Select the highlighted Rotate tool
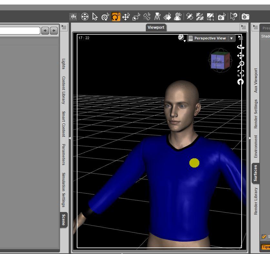Screen dimensions: 270x254 (x=116, y=17)
